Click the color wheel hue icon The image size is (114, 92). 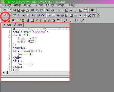(41, 20)
